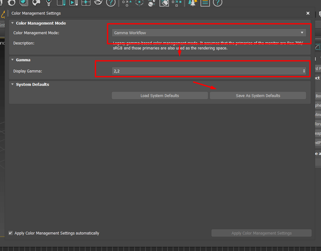Image resolution: width=321 pixels, height=251 pixels.
Task: Open Render Setup using the teapot icon
Action: pos(98,3)
